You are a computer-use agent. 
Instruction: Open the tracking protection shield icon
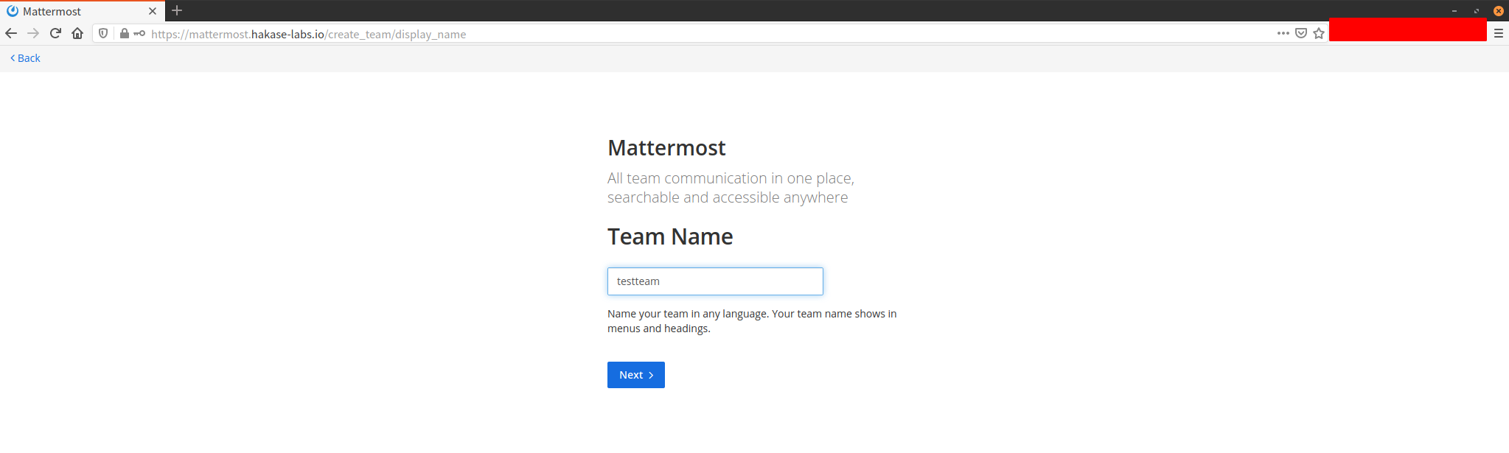103,33
